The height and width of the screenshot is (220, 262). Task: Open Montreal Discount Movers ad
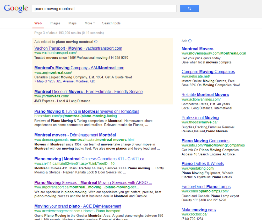(88, 92)
